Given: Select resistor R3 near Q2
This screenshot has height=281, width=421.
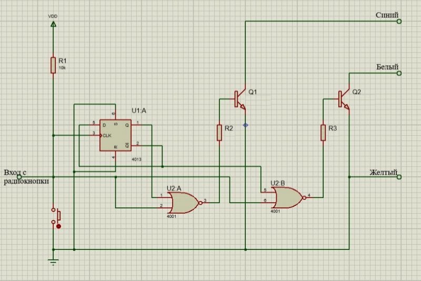Looking at the screenshot, I should (324, 133).
